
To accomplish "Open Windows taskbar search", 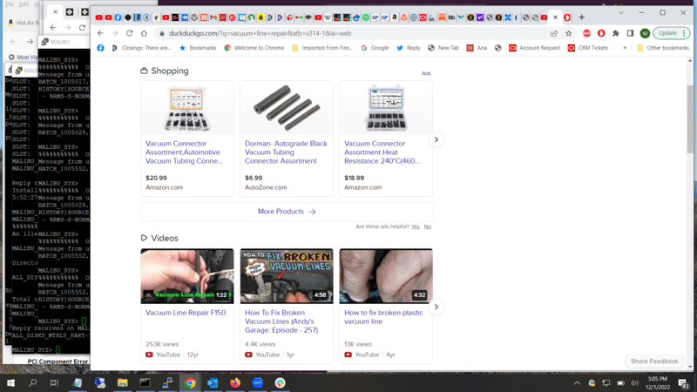I will 32,382.
